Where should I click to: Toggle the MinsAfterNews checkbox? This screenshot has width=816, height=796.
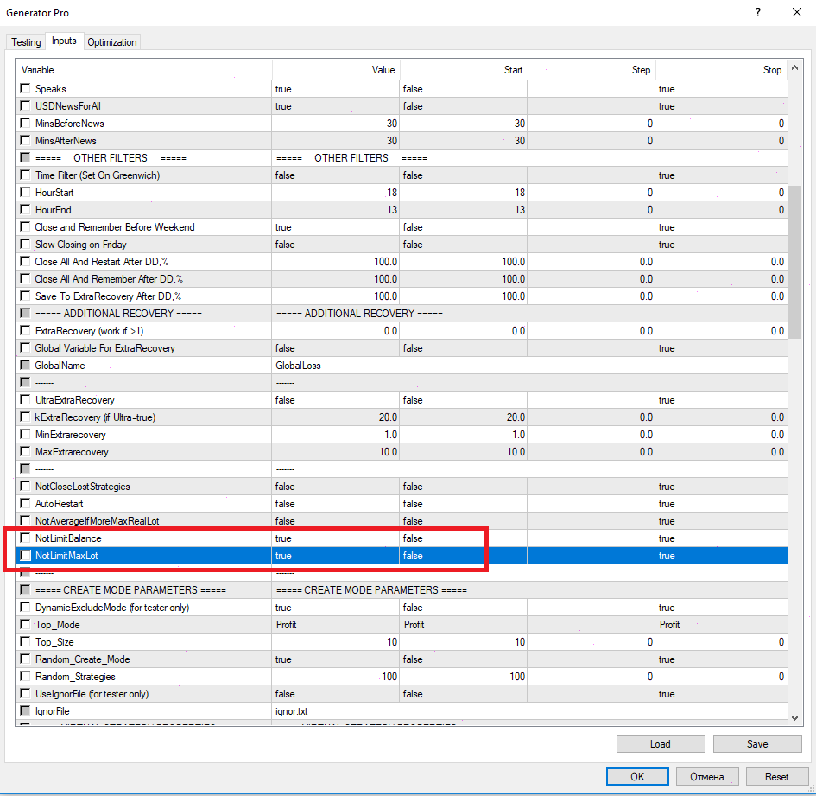point(25,140)
